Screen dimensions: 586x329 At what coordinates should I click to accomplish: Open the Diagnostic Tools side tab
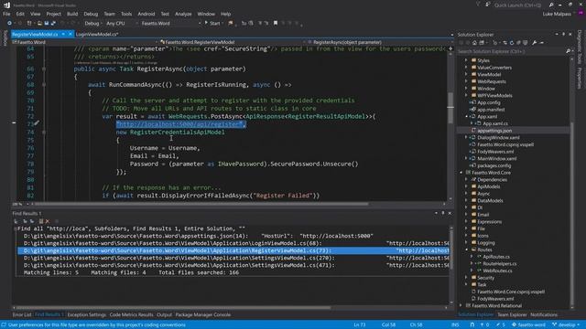(580, 47)
